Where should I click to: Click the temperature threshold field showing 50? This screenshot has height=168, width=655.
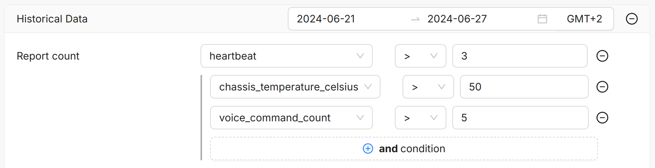pyautogui.click(x=524, y=87)
